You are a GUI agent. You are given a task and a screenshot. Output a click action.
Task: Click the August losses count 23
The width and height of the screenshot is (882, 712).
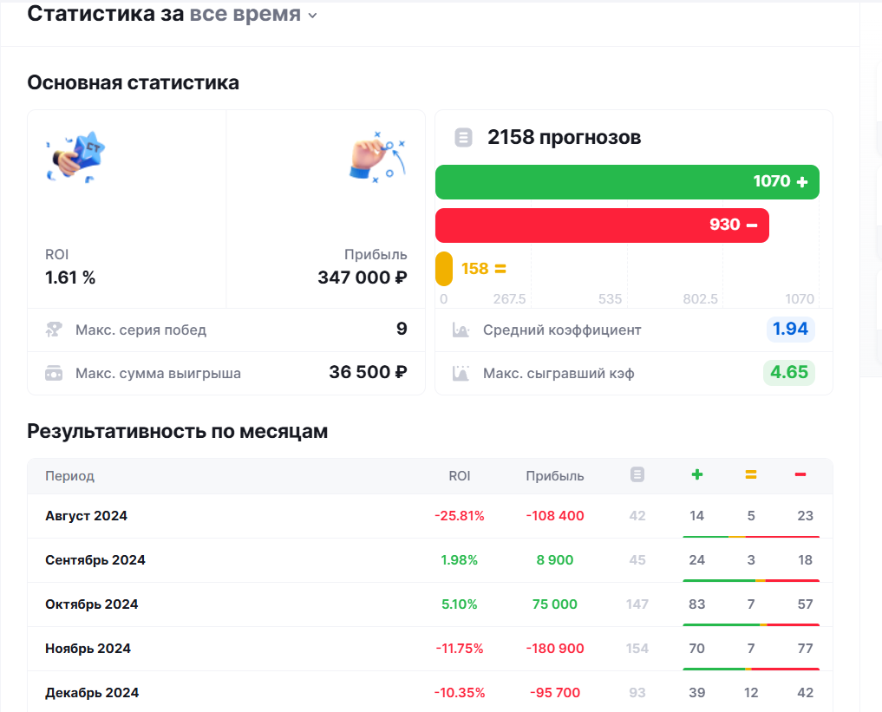click(805, 516)
